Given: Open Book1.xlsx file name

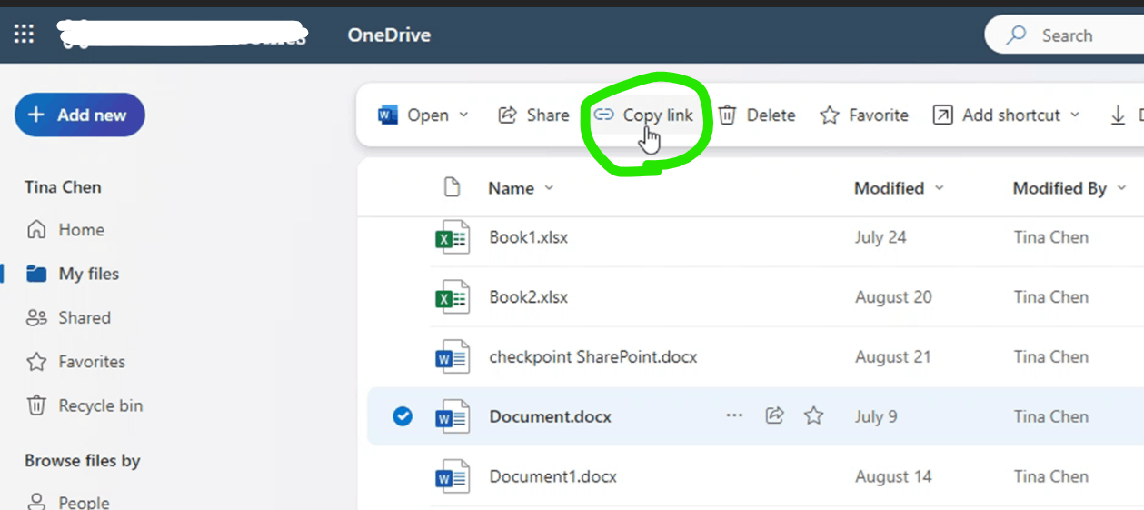Looking at the screenshot, I should 529,237.
